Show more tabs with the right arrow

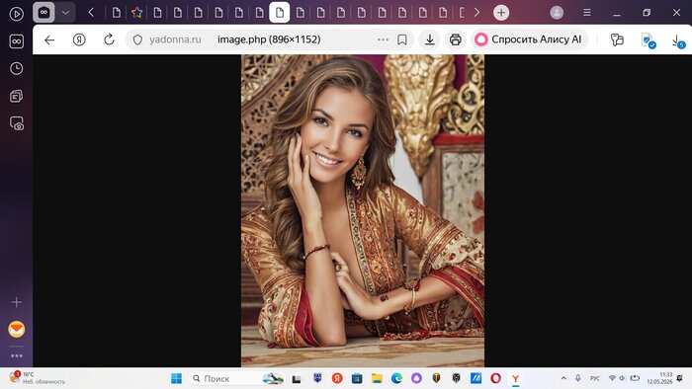476,13
